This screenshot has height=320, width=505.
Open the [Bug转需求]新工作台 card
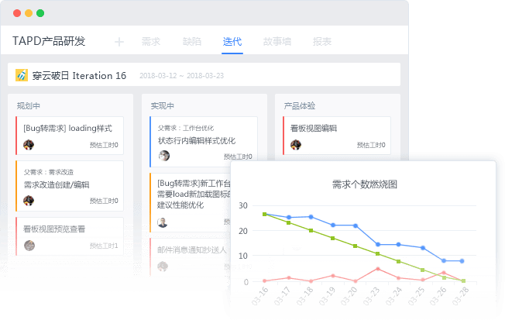click(x=191, y=203)
